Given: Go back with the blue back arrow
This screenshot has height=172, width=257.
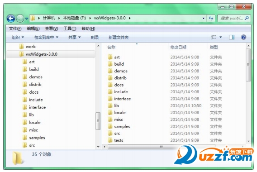Looking at the screenshot, I should coord(11,19).
